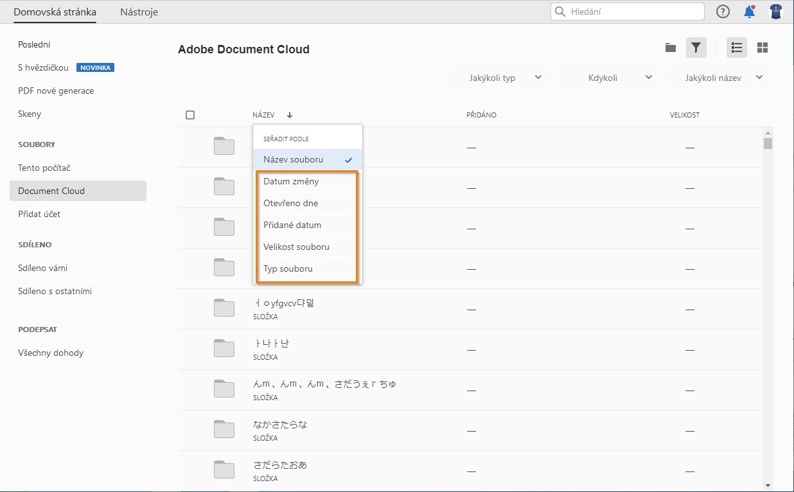The width and height of the screenshot is (794, 492).
Task: Toggle the select-all files checkbox
Action: pos(190,114)
